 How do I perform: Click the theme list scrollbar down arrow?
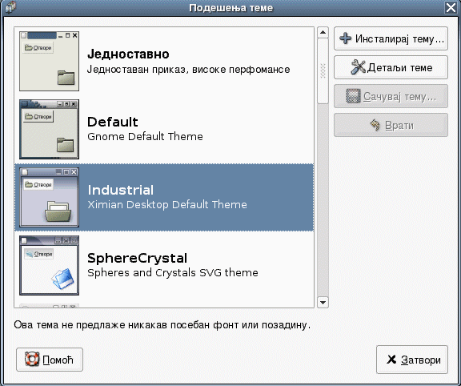pos(323,303)
